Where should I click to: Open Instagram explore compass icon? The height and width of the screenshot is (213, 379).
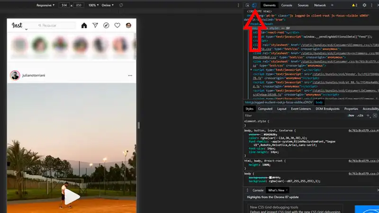pos(106,26)
